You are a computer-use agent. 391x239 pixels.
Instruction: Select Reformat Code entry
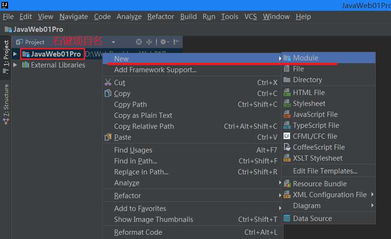[x=192, y=232]
